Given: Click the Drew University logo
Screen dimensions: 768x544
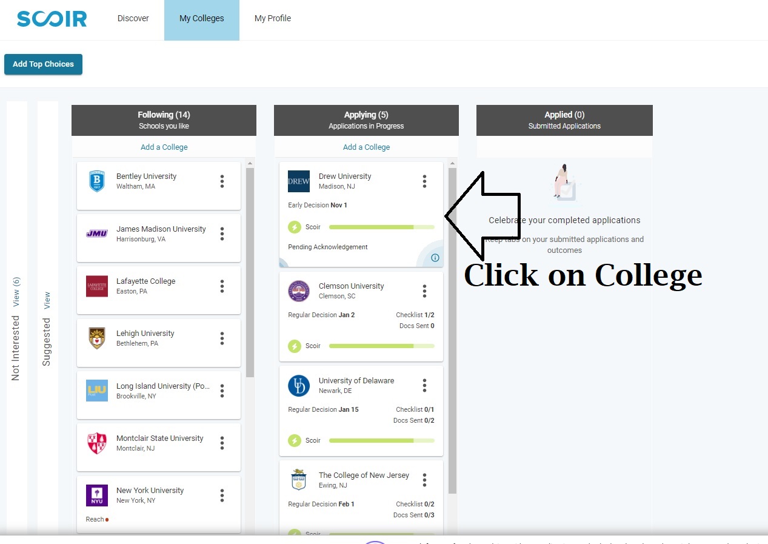Looking at the screenshot, I should click(x=299, y=181).
